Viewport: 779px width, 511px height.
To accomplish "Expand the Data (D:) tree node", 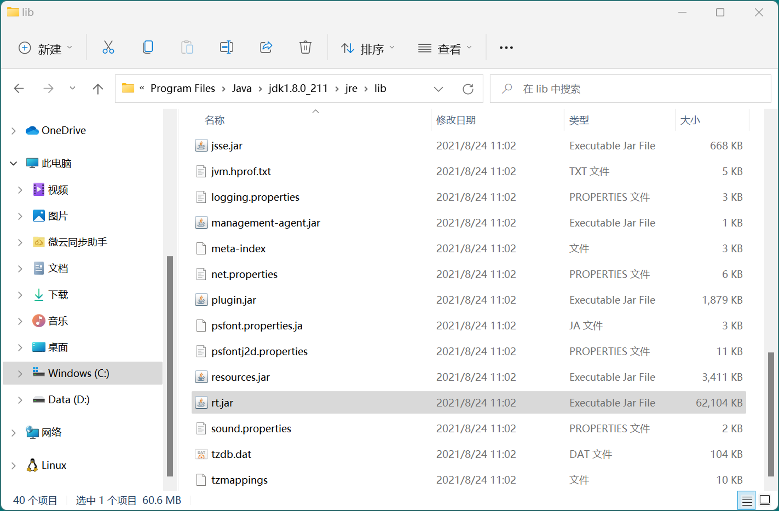I will coord(20,400).
